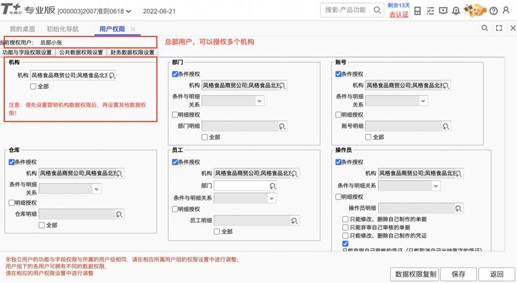Click the 去认证 link
Screen dimensions: 517x283
tap(398, 14)
